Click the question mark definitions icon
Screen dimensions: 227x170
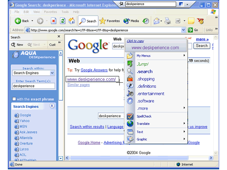[x=130, y=86]
